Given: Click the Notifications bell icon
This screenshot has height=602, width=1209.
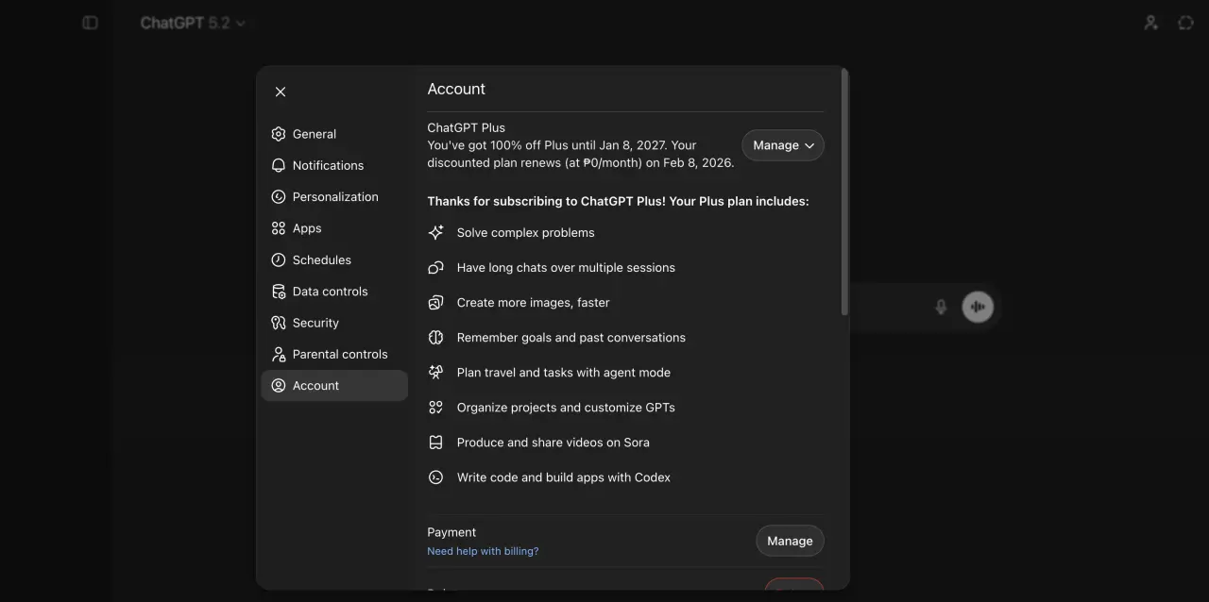Looking at the screenshot, I should 279,165.
